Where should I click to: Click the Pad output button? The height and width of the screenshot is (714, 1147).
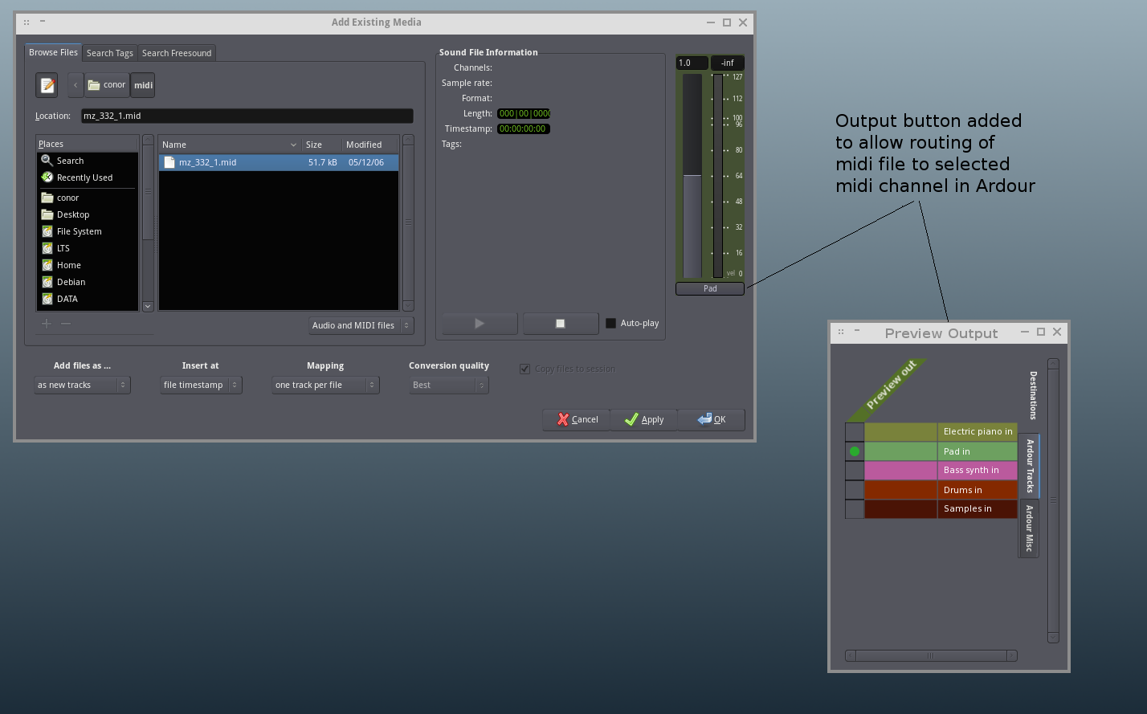tap(710, 288)
